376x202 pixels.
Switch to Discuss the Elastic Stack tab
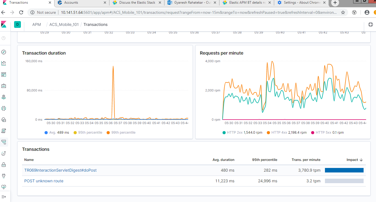click(x=137, y=3)
